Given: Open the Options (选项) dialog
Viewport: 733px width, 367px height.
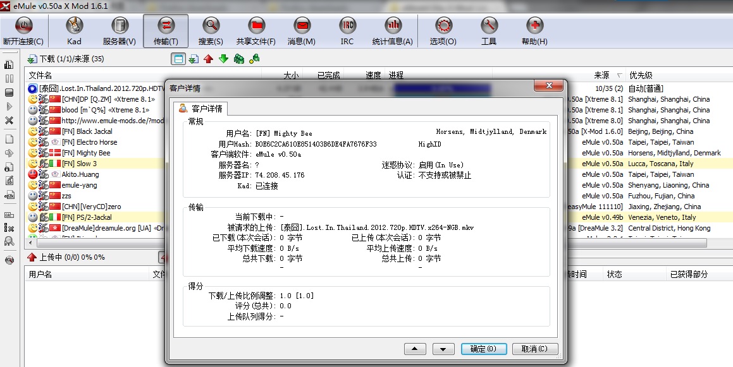Looking at the screenshot, I should click(x=443, y=32).
